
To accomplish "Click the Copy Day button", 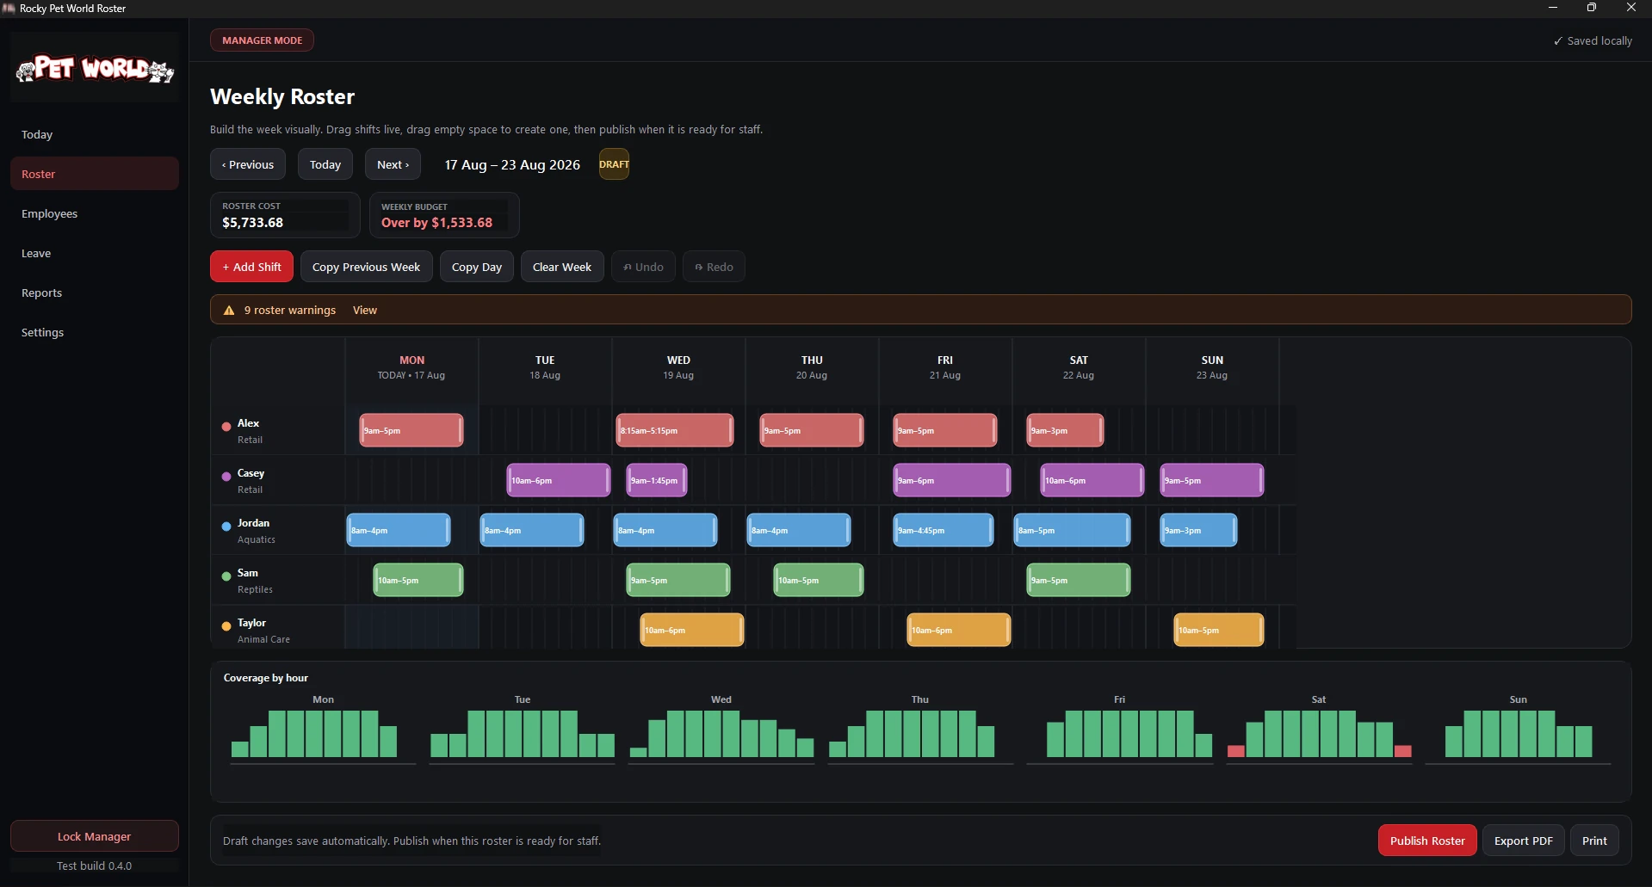I will pyautogui.click(x=477, y=267).
